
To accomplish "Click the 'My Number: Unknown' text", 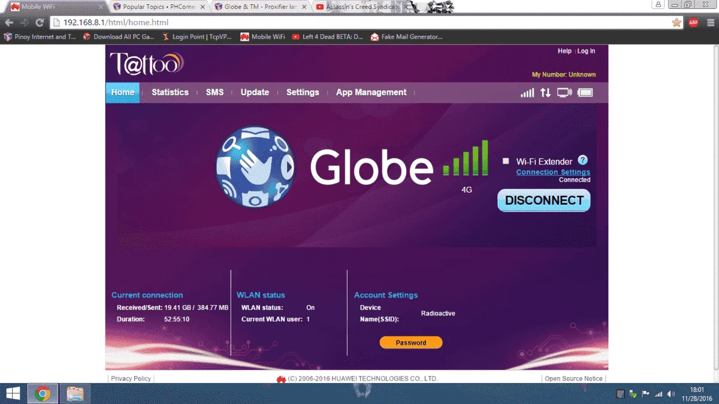I will 564,75.
